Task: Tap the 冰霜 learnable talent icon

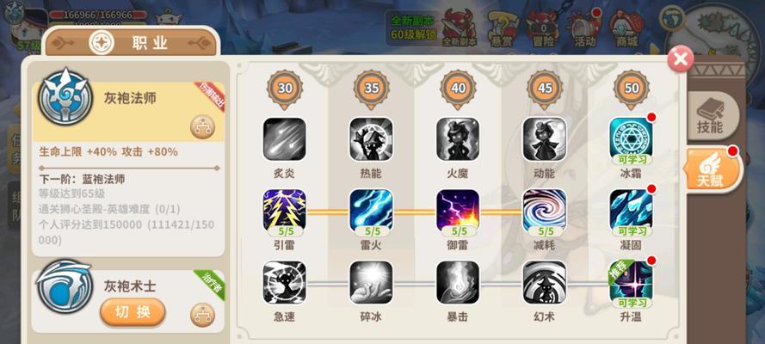Action: [x=632, y=139]
